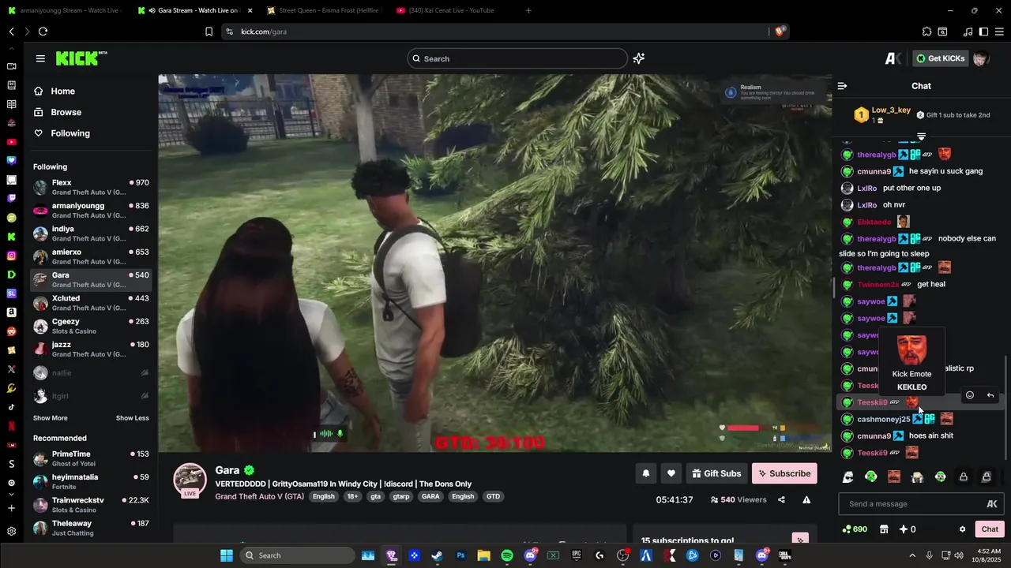The height and width of the screenshot is (568, 1011).
Task: Open Flexx channel in Following
Action: (x=92, y=188)
